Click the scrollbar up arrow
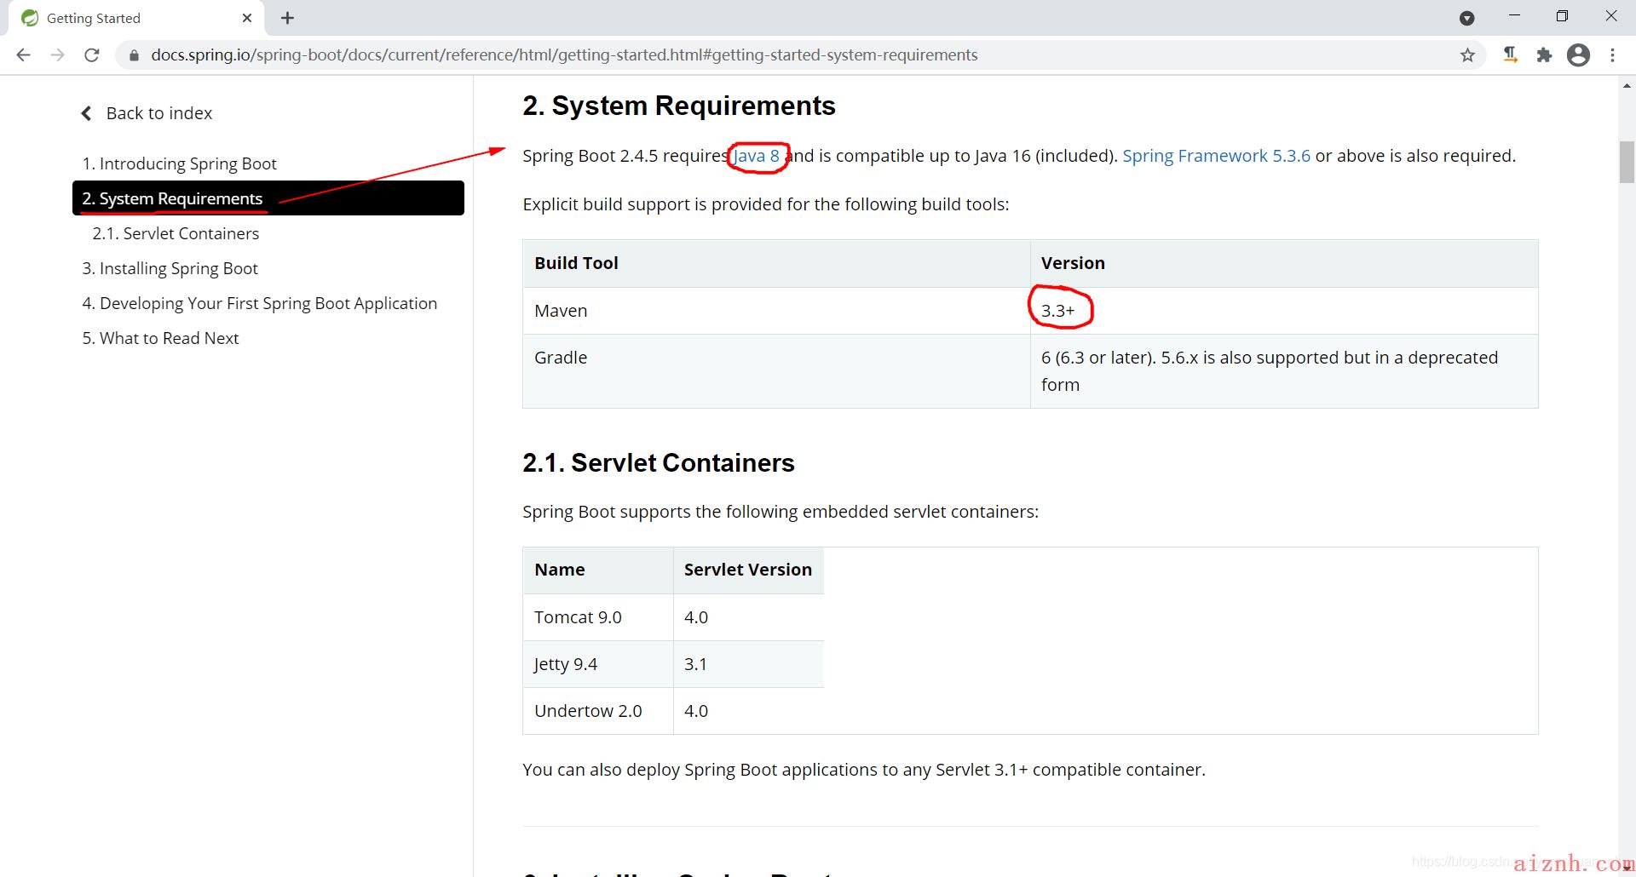The image size is (1636, 877). 1627,86
